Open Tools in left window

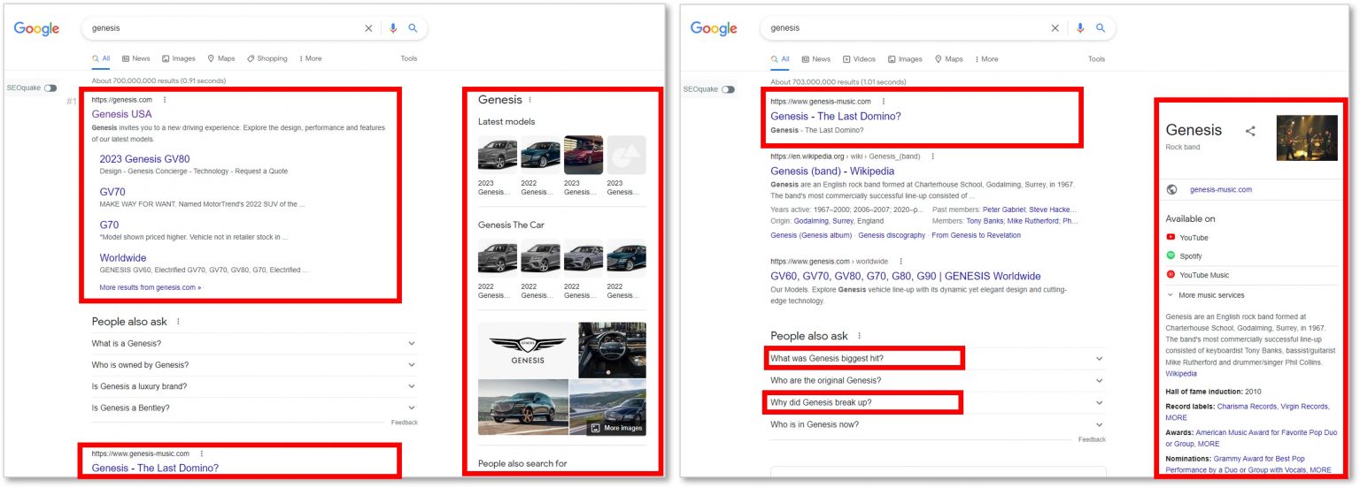[408, 58]
